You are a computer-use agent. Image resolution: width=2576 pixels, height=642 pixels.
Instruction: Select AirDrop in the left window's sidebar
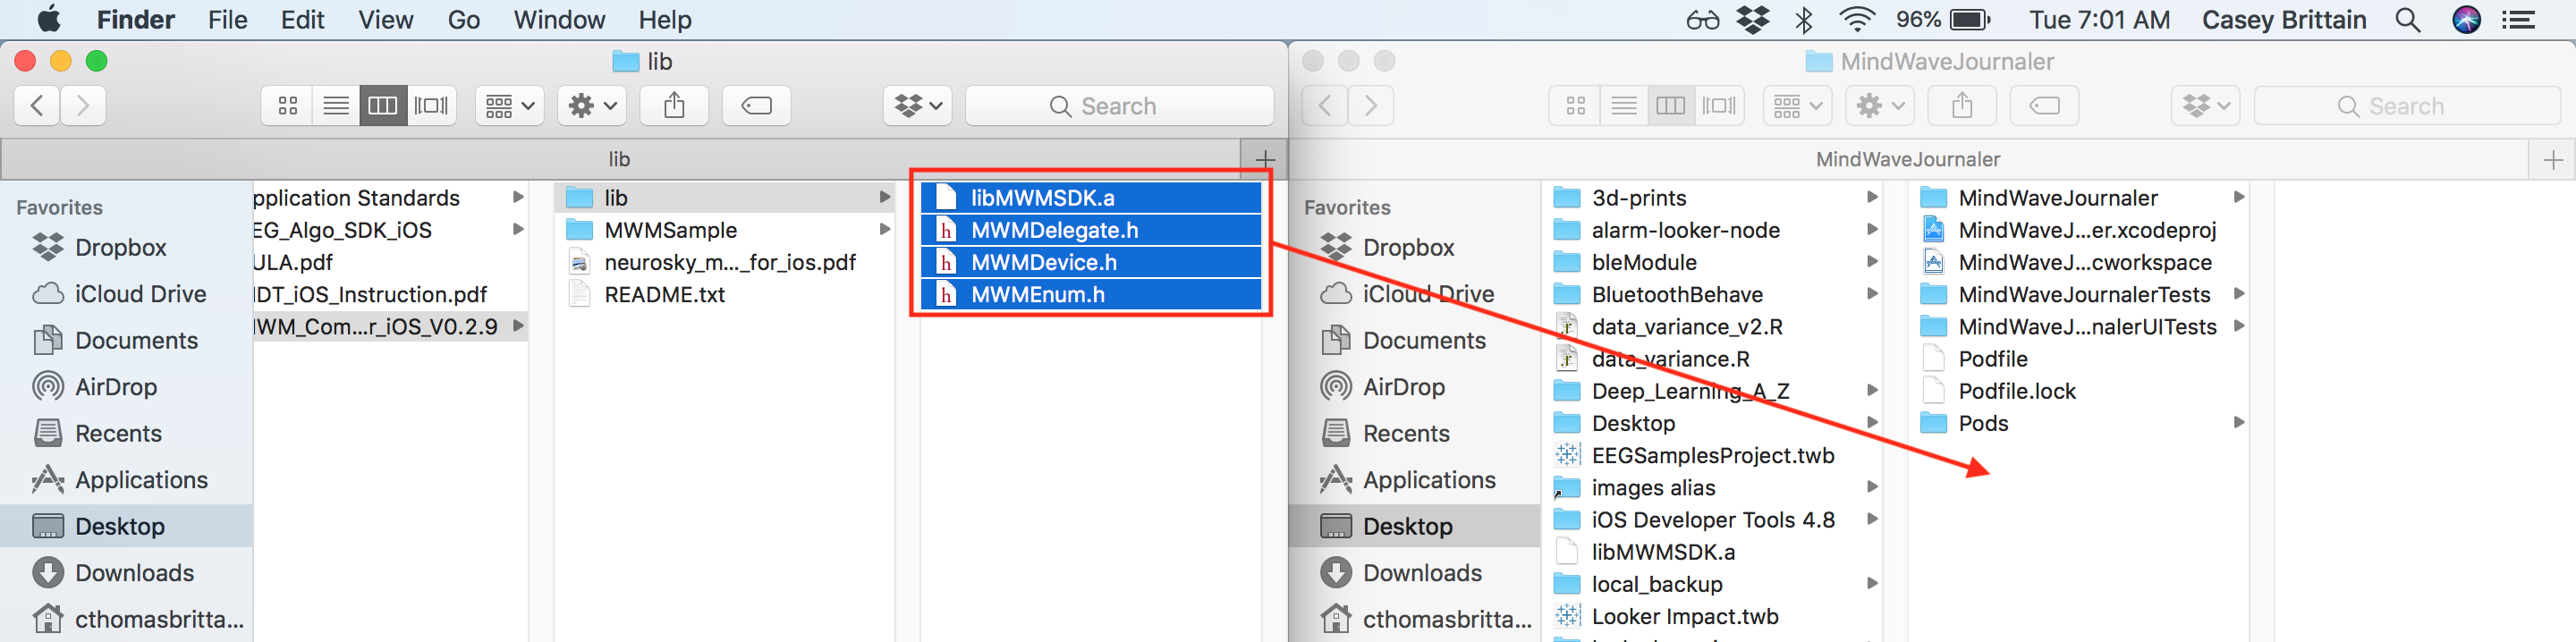point(116,387)
